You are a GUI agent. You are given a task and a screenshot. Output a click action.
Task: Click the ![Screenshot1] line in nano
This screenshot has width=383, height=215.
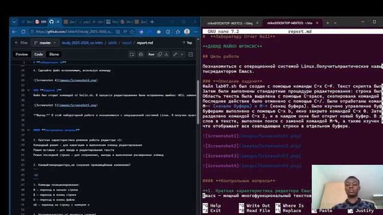tap(252, 136)
